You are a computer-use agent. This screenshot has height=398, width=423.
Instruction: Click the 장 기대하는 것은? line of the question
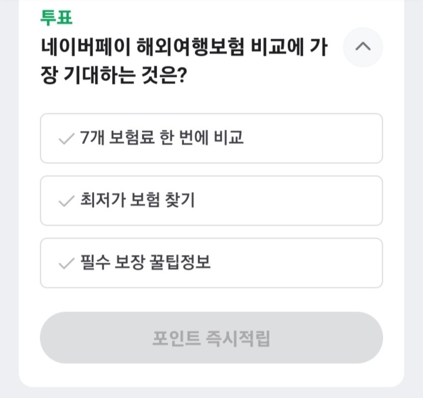113,77
